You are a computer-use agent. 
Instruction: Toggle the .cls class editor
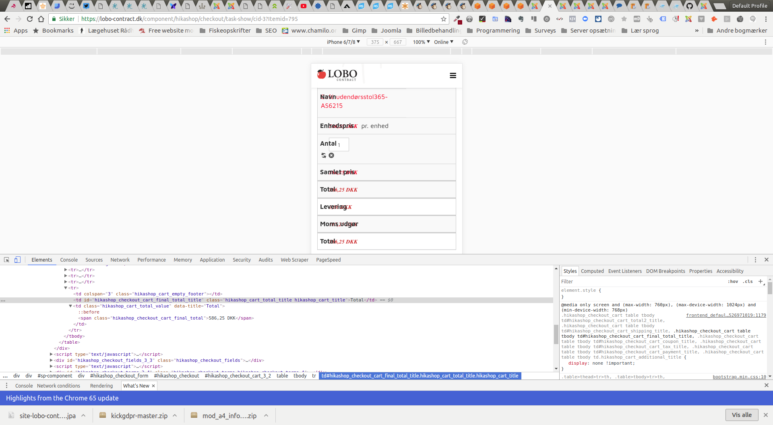748,281
